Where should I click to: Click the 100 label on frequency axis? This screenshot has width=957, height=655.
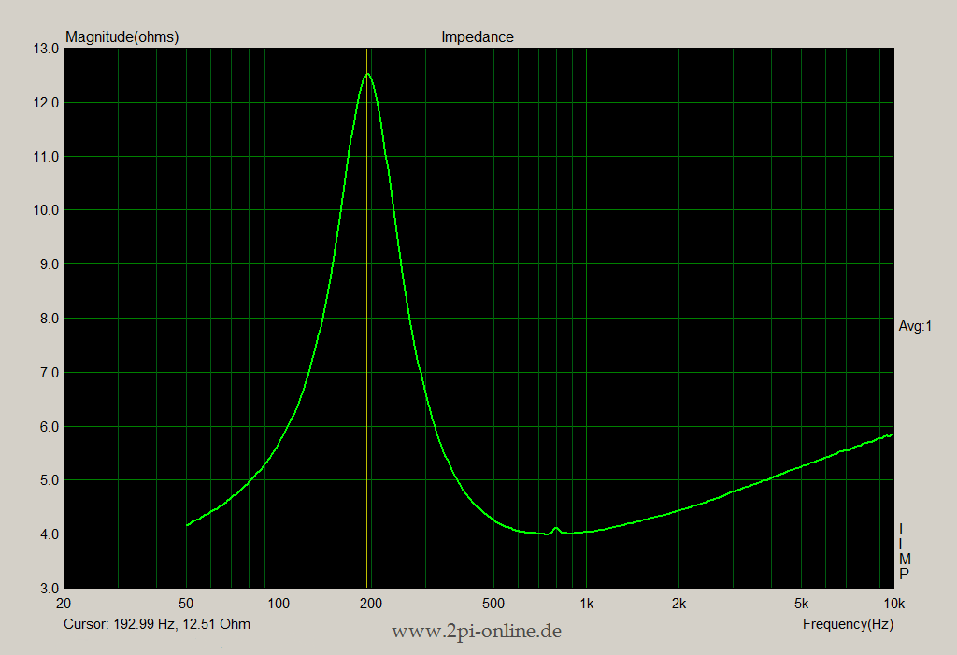click(x=279, y=604)
